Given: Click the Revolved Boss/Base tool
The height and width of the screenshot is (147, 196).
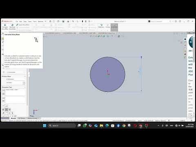Looking at the screenshot, I should (12, 27).
